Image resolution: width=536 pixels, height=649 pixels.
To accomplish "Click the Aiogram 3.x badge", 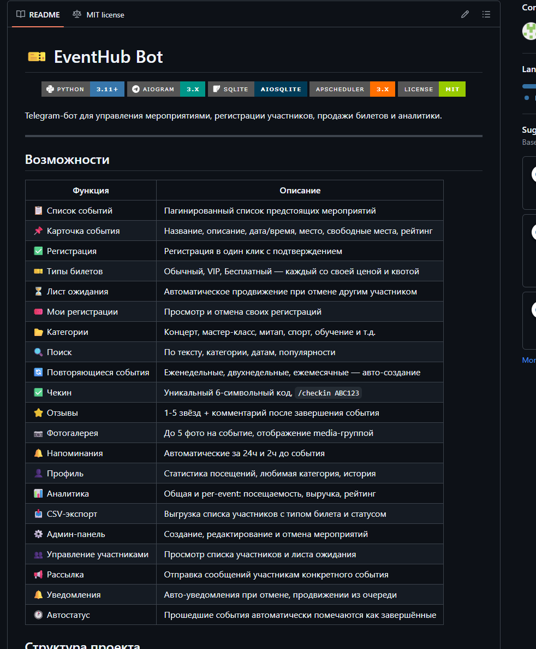I will (x=166, y=89).
